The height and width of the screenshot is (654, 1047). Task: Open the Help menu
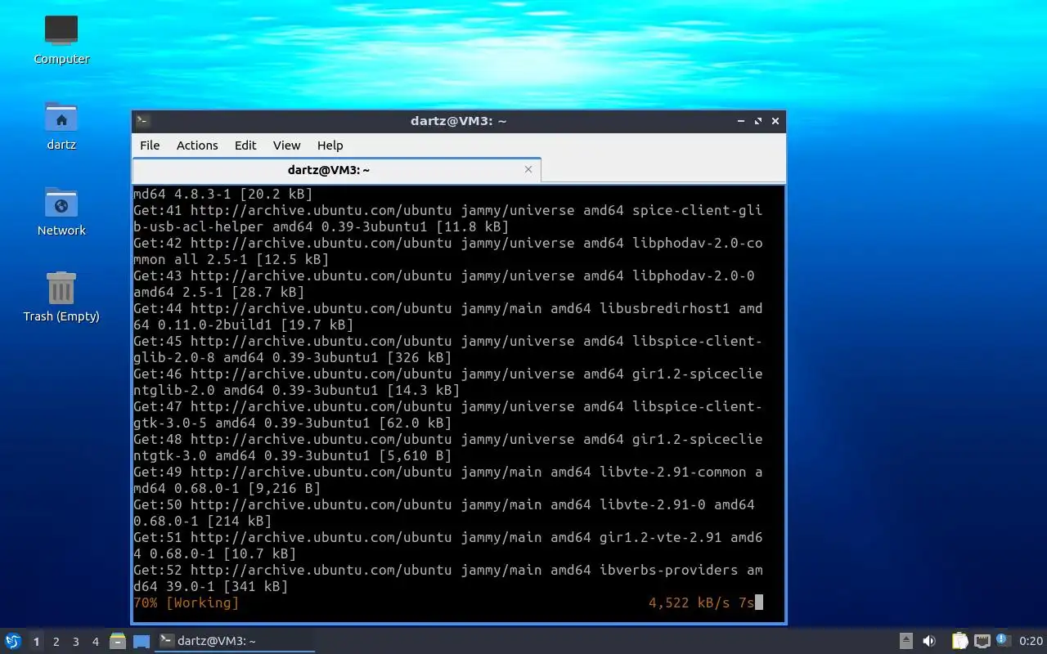[330, 145]
